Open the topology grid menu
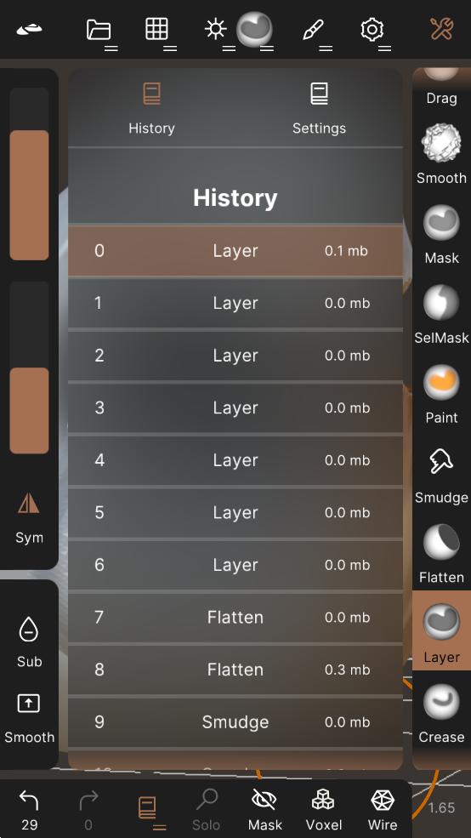The image size is (471, 838). coord(159,32)
